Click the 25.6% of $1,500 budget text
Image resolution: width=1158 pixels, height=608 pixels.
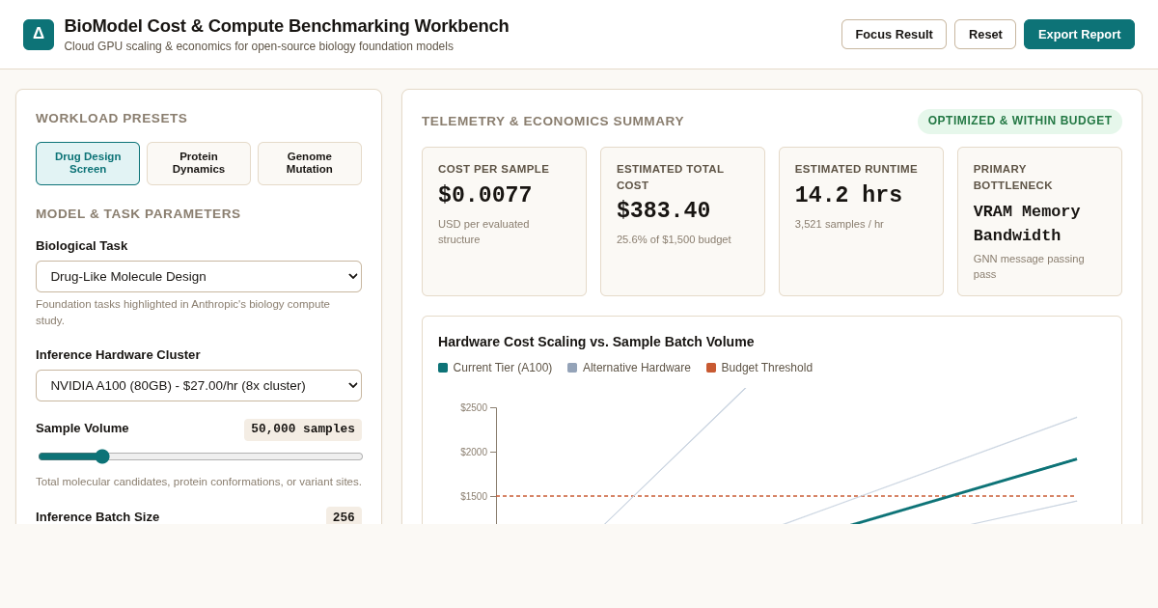pyautogui.click(x=674, y=239)
